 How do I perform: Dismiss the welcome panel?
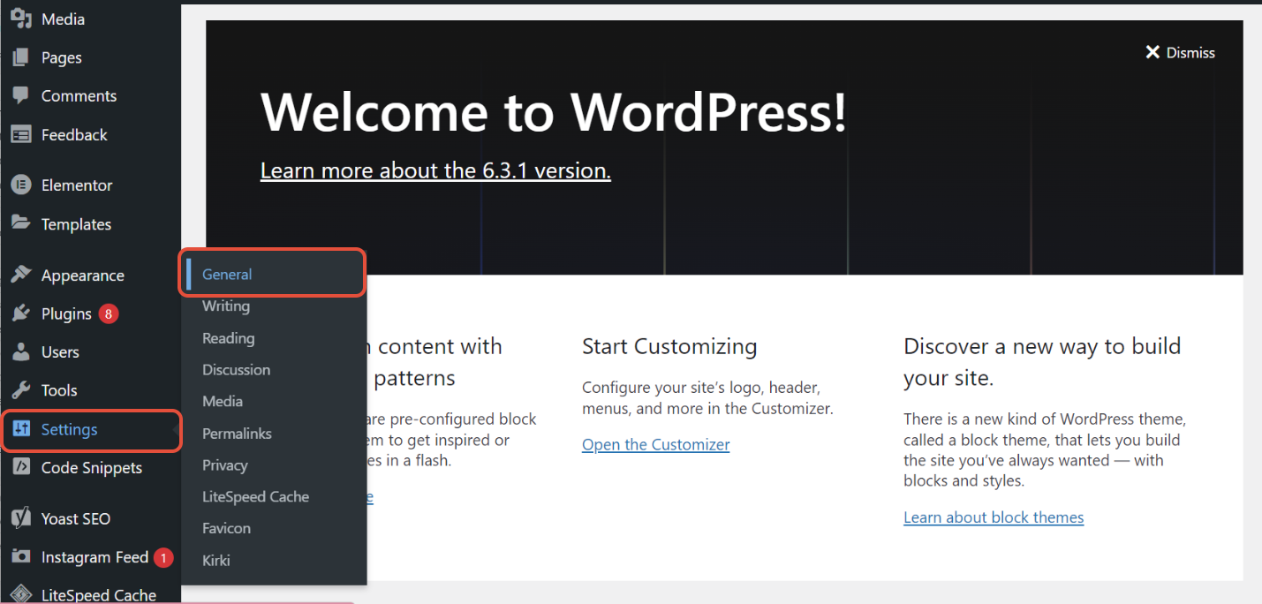pos(1180,52)
